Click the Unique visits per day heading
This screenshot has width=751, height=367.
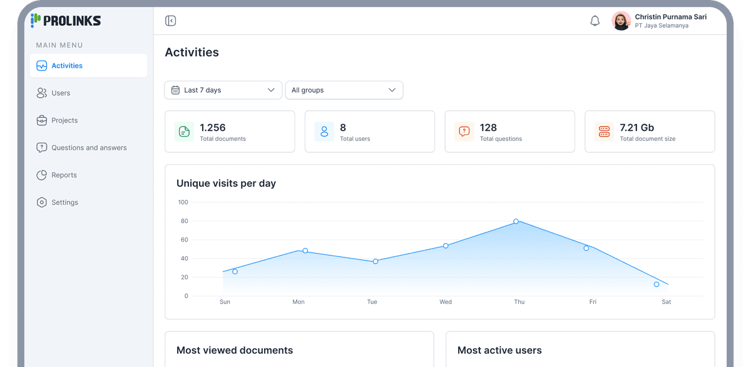(x=226, y=183)
